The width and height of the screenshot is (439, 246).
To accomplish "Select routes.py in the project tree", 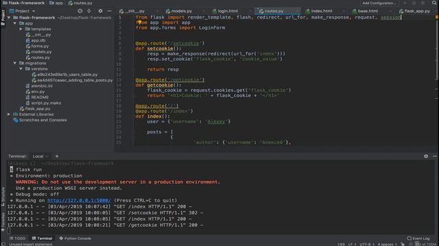I will pos(38,57).
